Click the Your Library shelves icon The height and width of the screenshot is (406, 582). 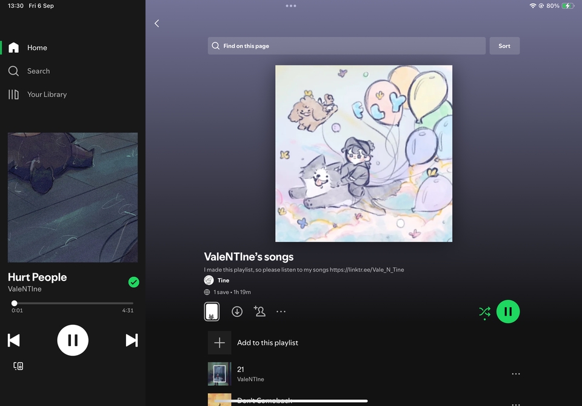pyautogui.click(x=13, y=95)
